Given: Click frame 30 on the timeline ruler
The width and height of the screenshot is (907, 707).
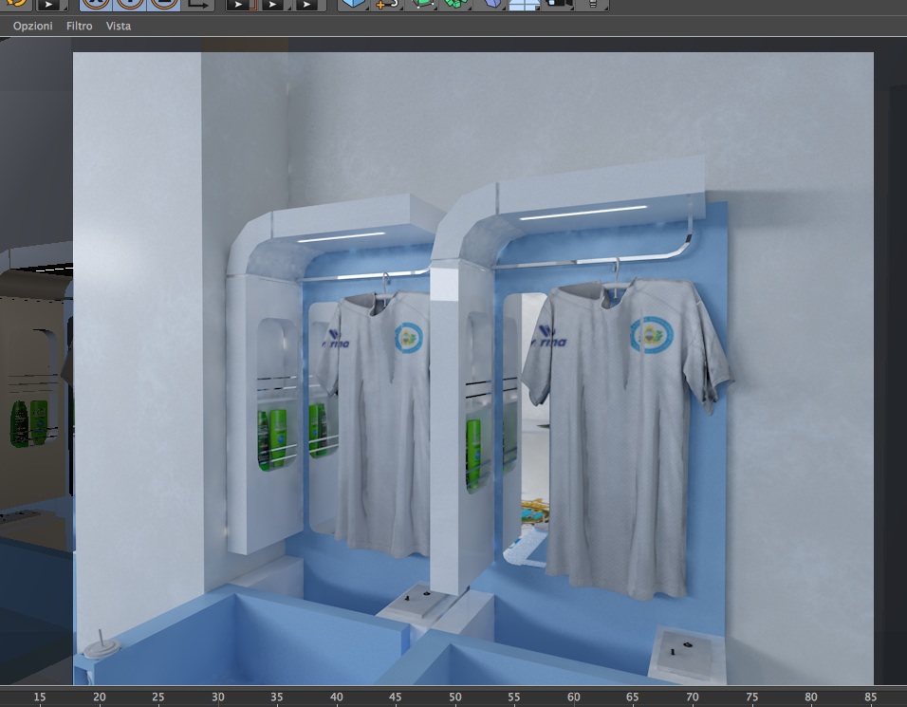Looking at the screenshot, I should pyautogui.click(x=217, y=697).
